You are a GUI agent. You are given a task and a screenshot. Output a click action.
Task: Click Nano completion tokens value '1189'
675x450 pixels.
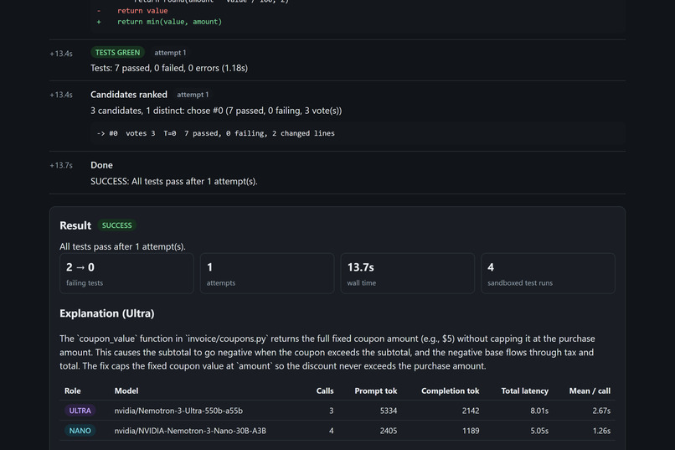471,431
